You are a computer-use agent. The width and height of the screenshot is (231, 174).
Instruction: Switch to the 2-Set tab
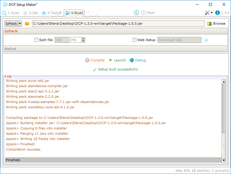[31, 13]
